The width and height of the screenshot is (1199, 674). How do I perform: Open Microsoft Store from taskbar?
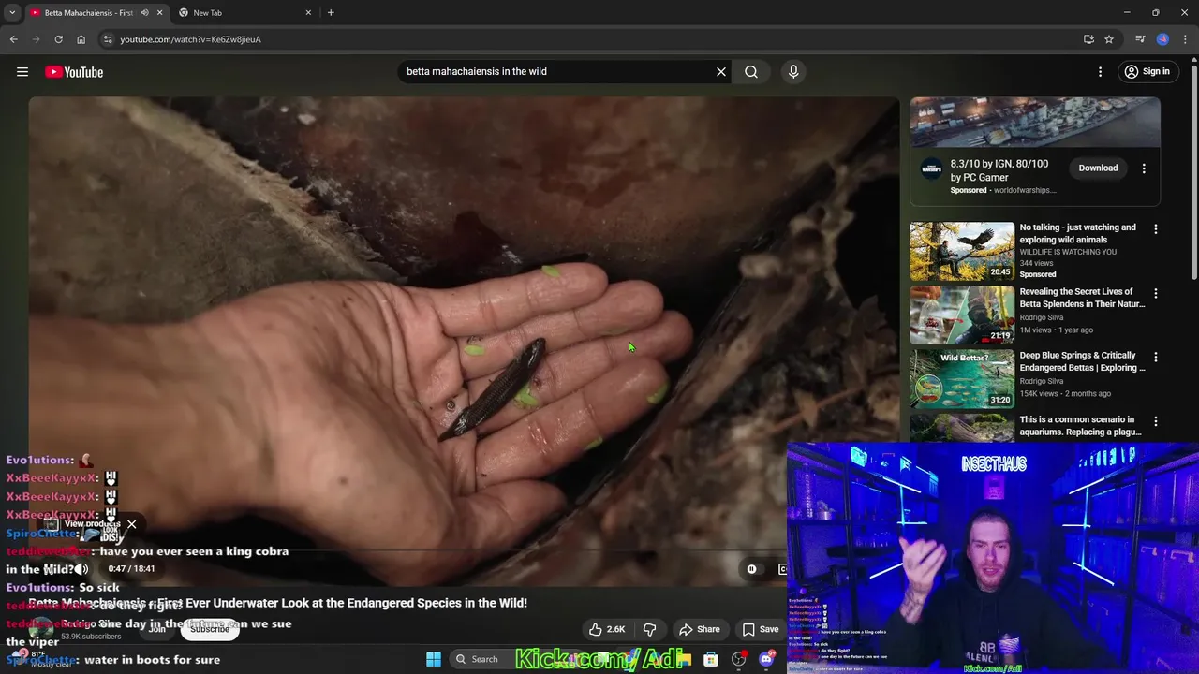pos(711,659)
